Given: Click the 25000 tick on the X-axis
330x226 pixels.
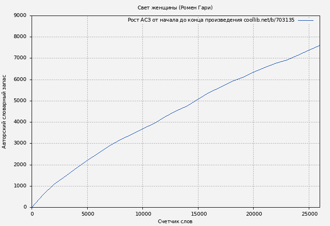Looking at the screenshot, I should click(309, 213).
